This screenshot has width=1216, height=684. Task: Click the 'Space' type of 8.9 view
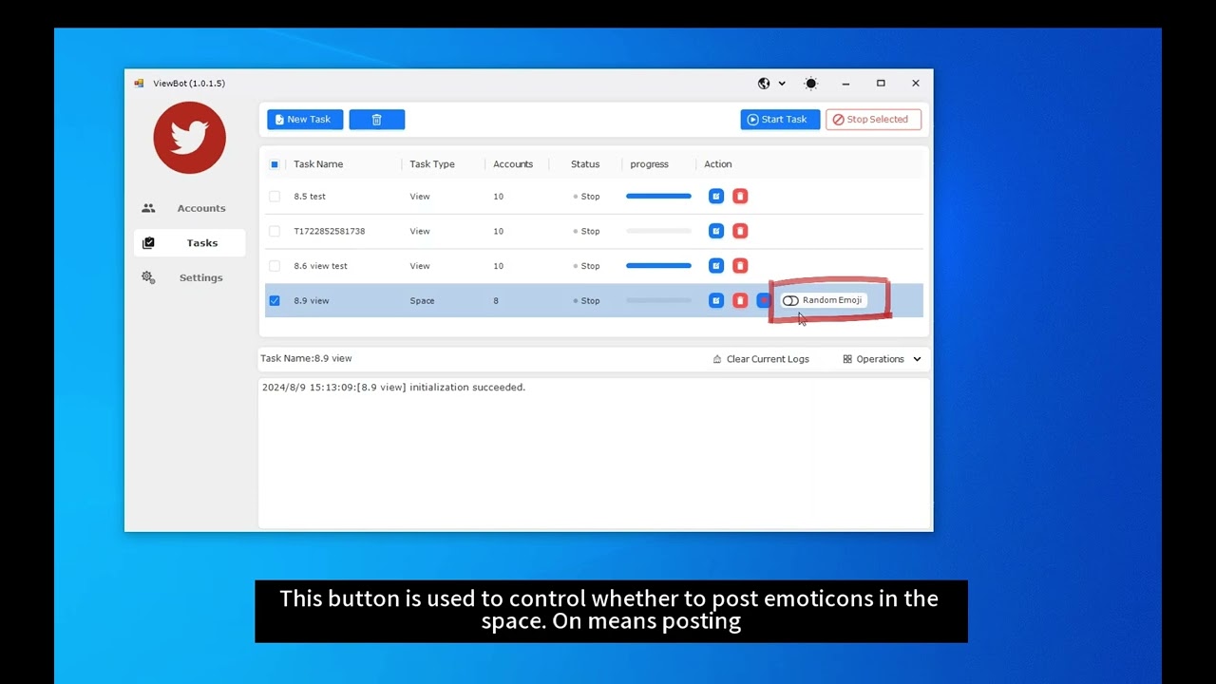422,300
